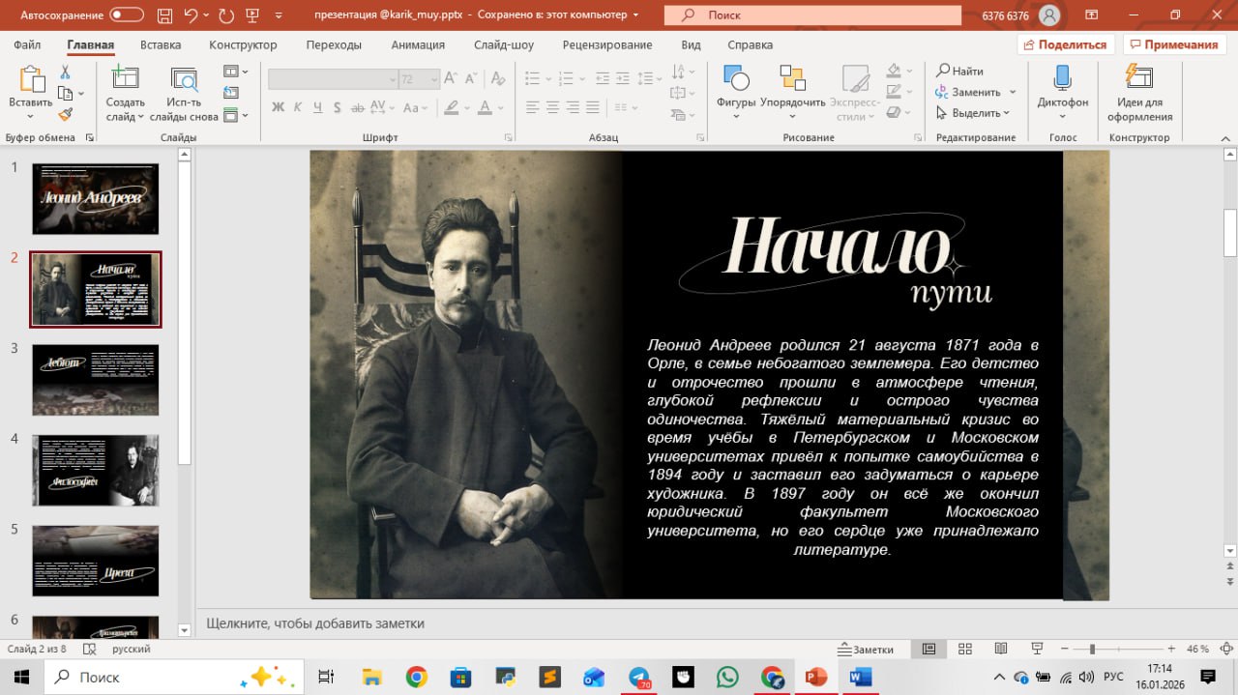Screen dimensions: 1238x695
Task: Click the Redo arrow in title bar
Action: (x=226, y=15)
